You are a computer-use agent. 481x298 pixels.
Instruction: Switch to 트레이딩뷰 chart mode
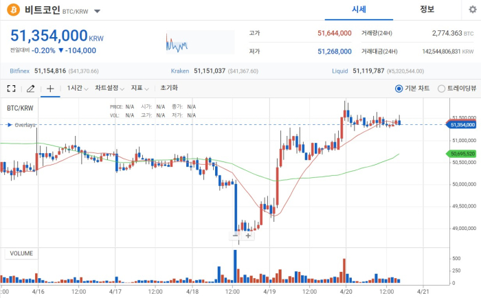[x=442, y=88]
